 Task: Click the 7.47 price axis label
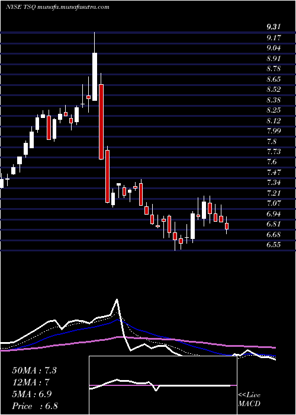[274, 173]
